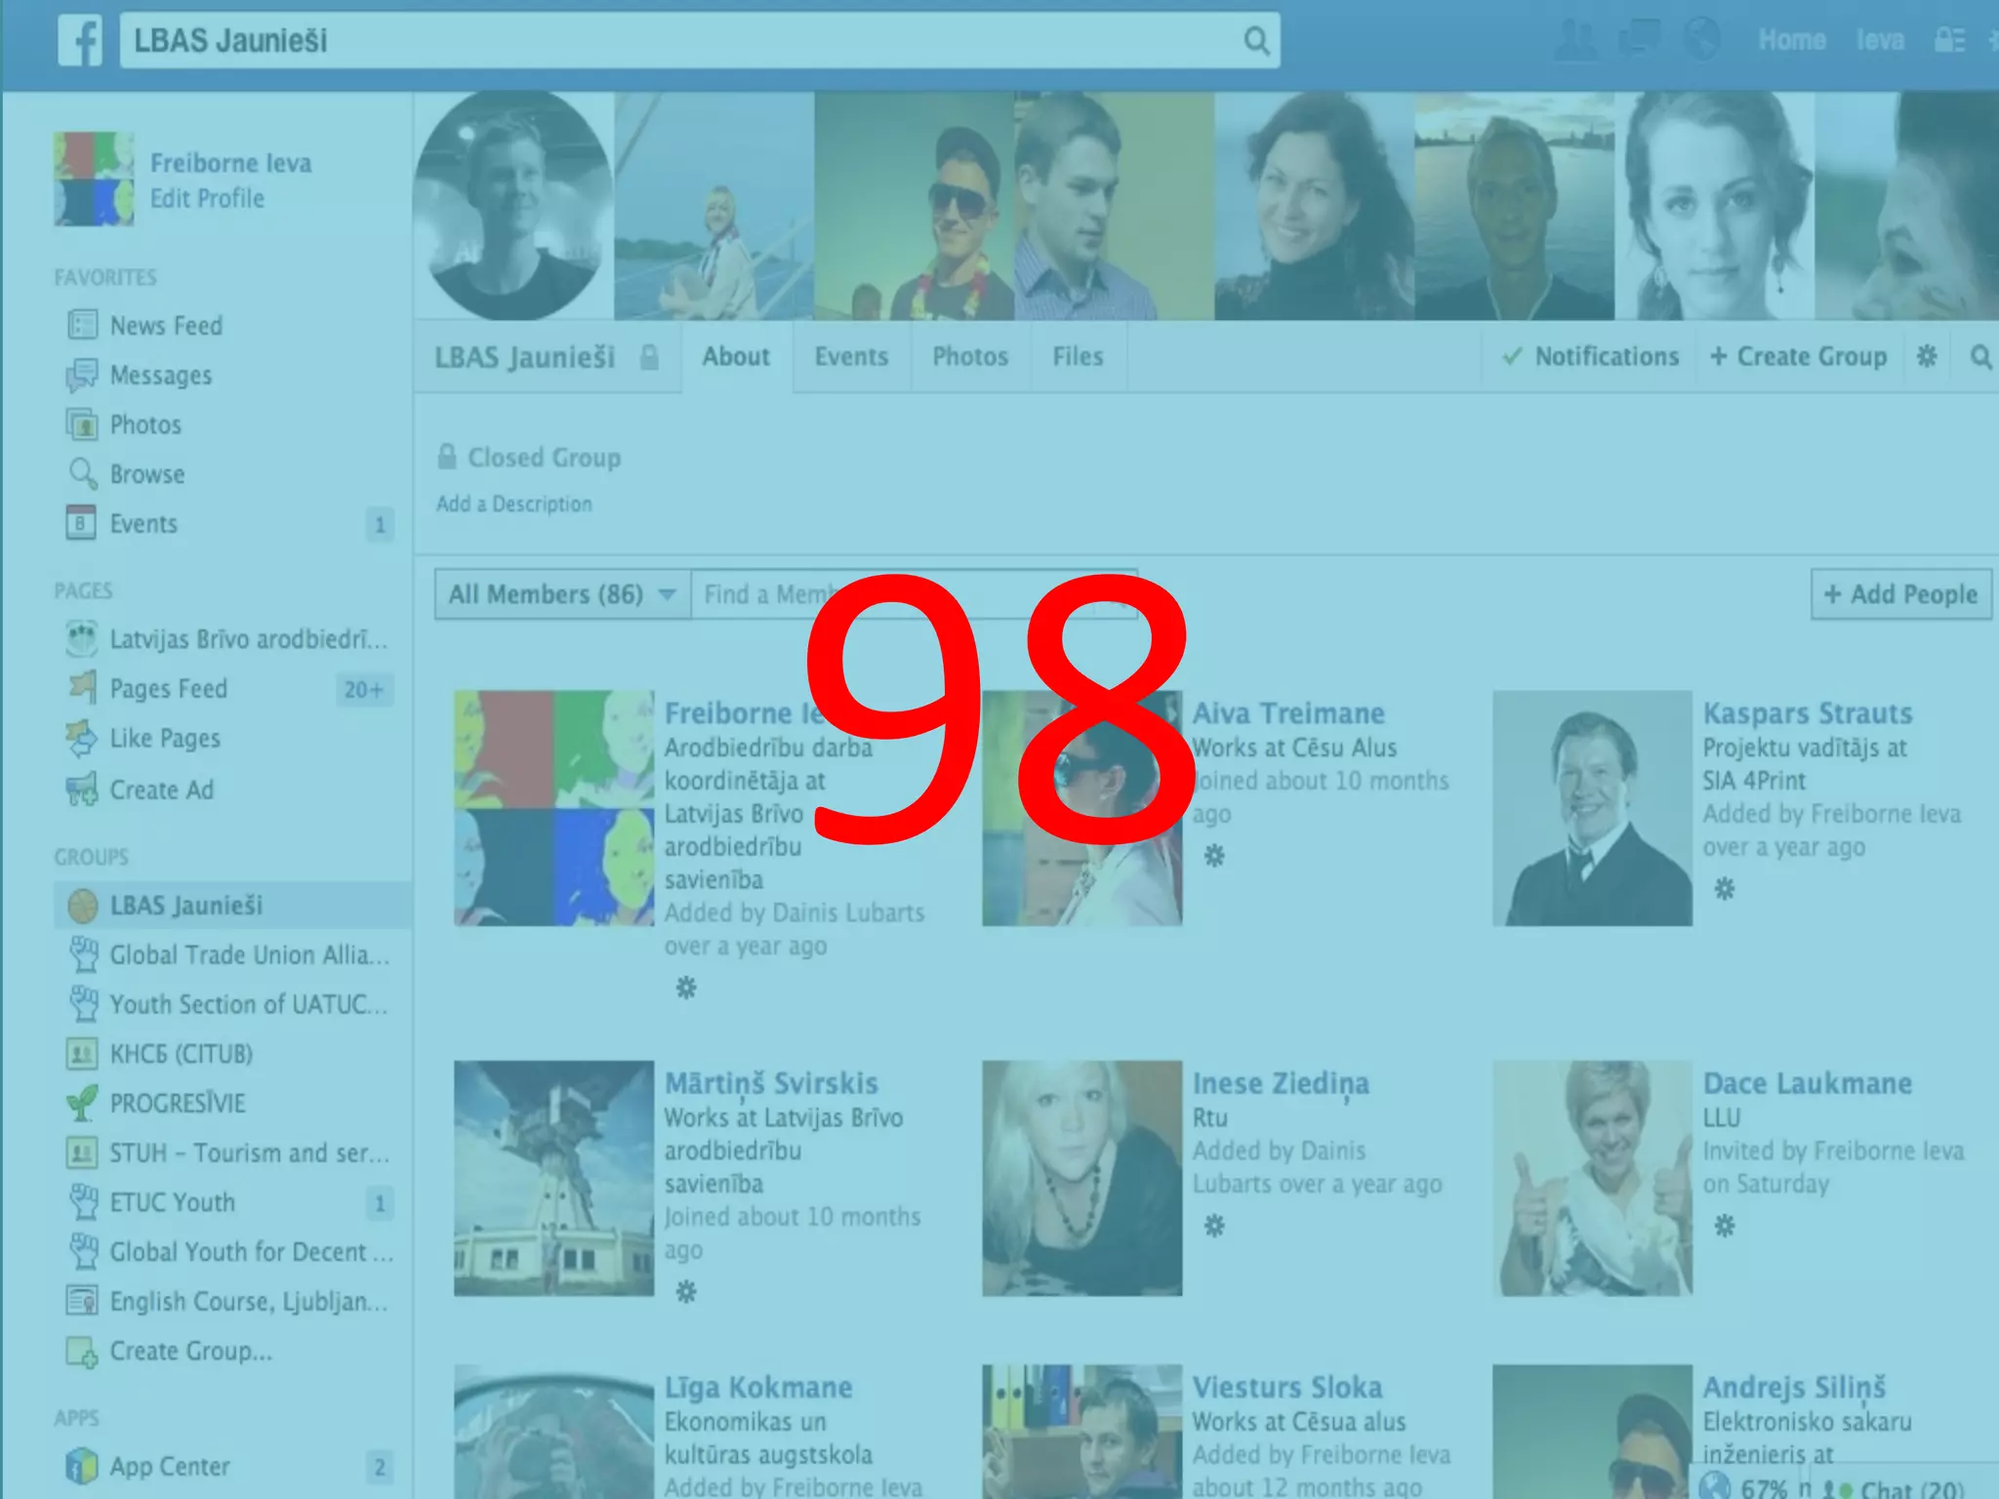This screenshot has height=1499, width=1999.
Task: Open Ieva profile link in top bar
Action: 1880,40
